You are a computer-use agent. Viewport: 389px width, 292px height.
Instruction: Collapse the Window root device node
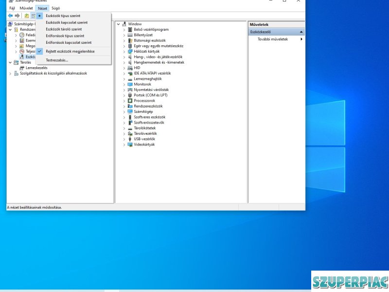[x=118, y=24]
